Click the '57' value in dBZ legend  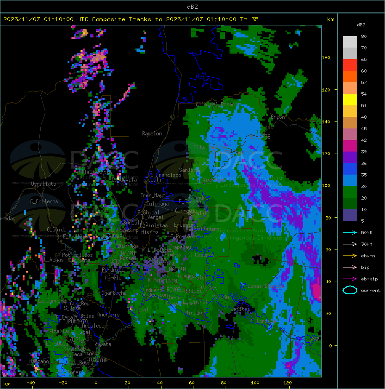tap(364, 83)
